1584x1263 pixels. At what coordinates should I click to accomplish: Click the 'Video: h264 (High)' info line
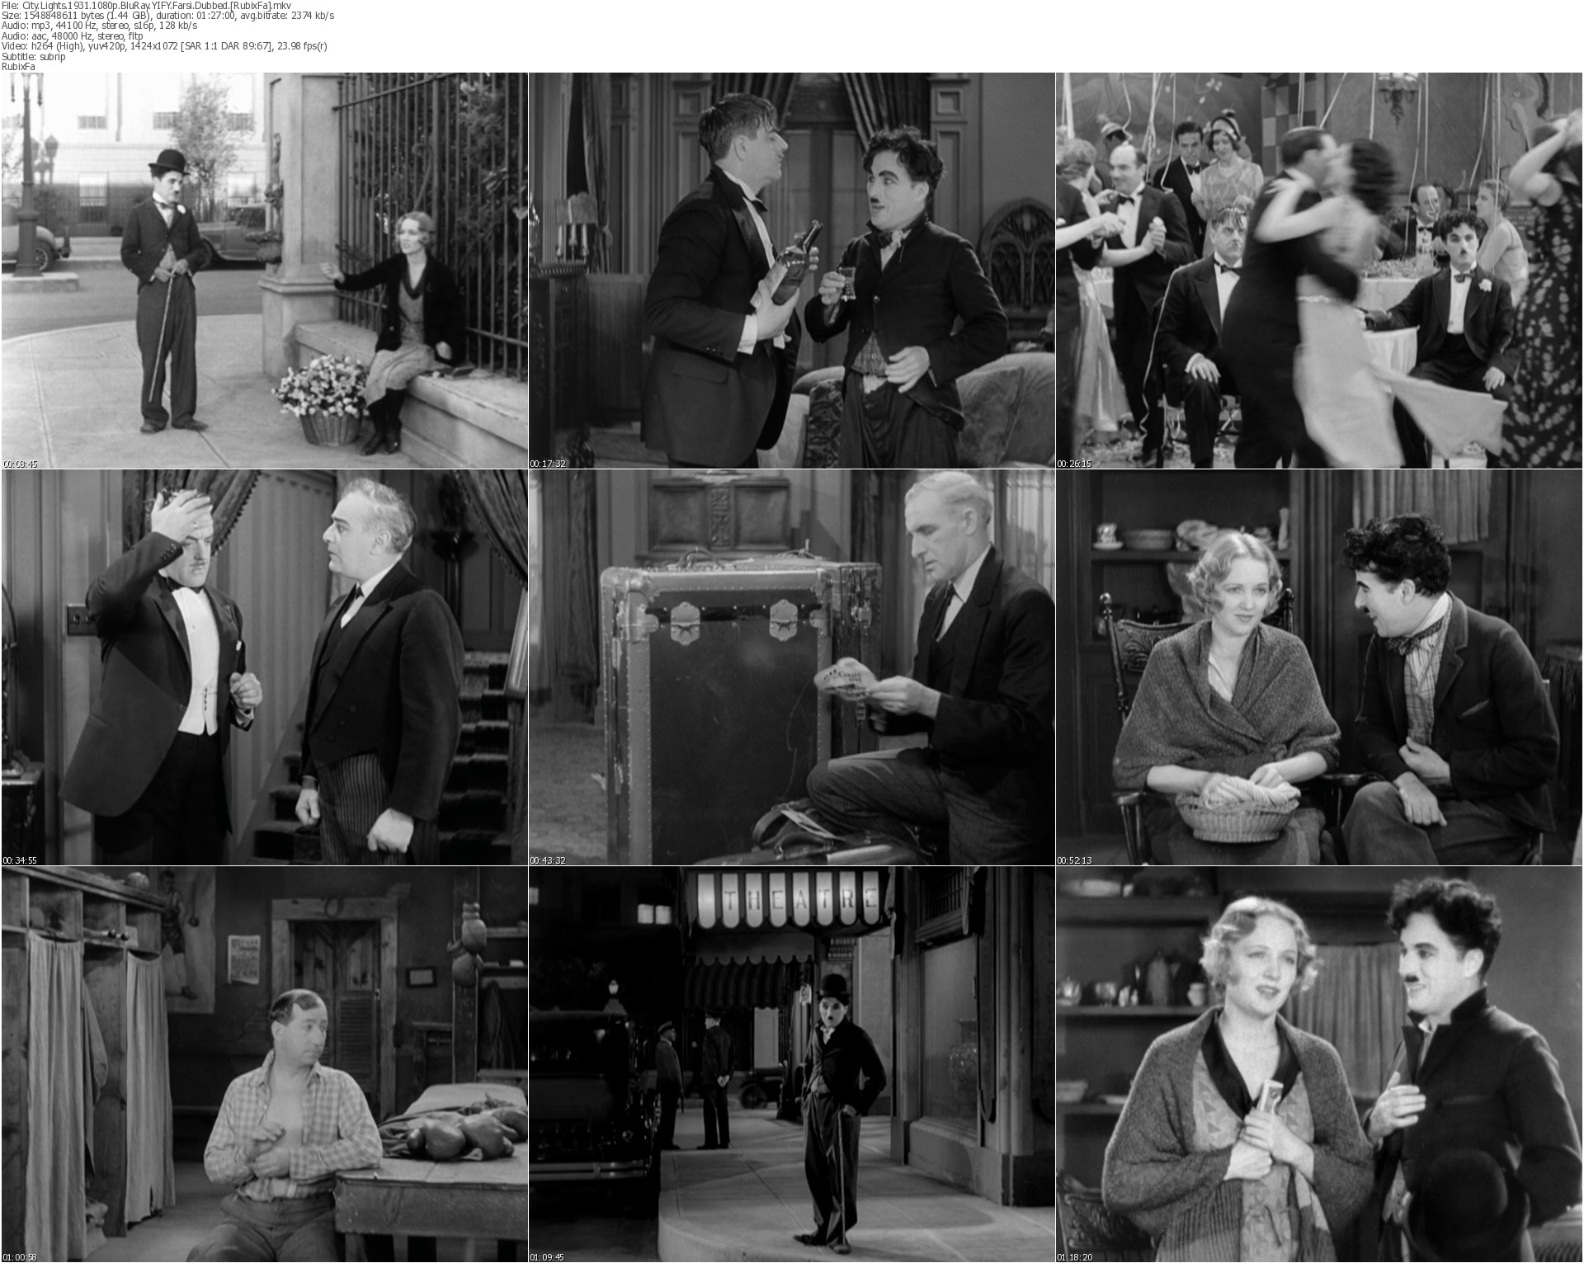click(x=165, y=46)
